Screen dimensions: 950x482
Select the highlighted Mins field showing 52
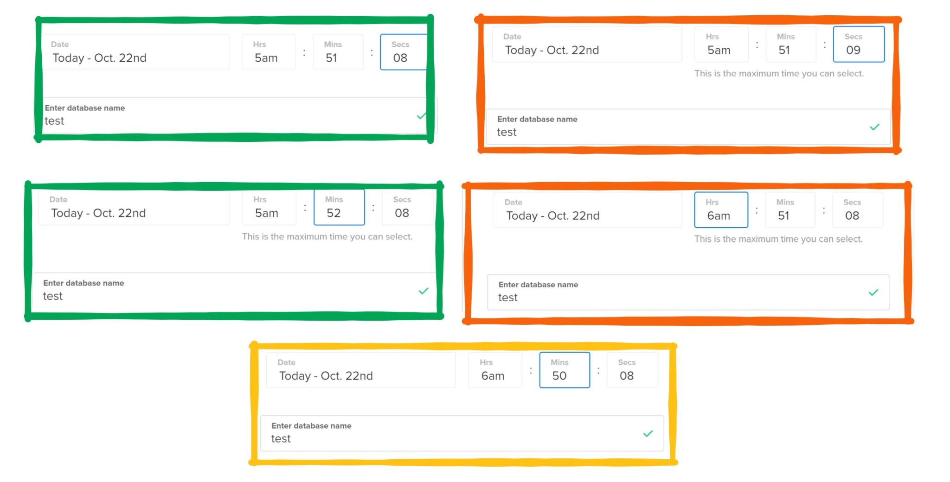click(x=339, y=207)
